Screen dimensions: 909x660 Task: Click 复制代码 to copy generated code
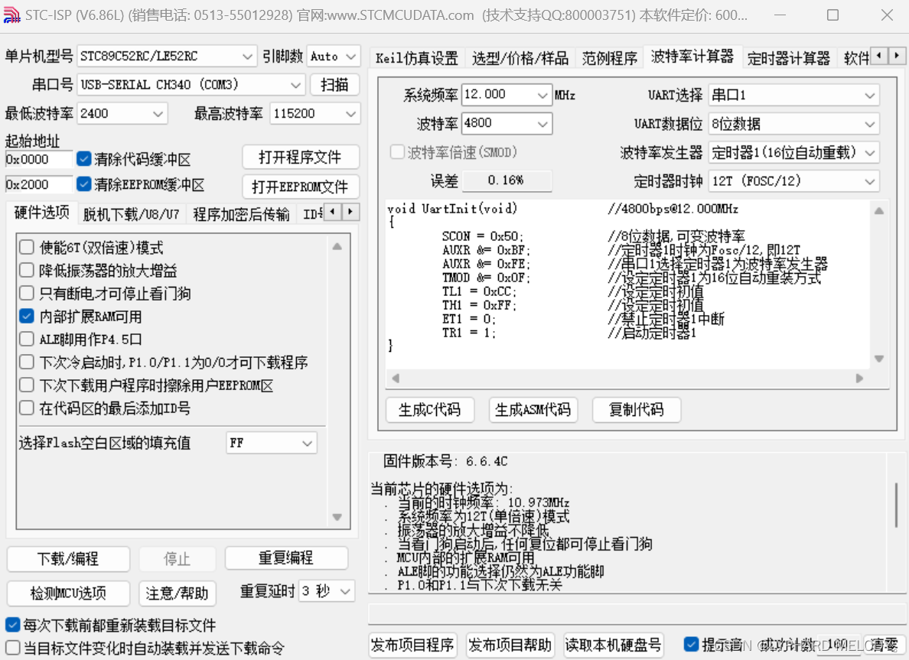click(x=637, y=410)
